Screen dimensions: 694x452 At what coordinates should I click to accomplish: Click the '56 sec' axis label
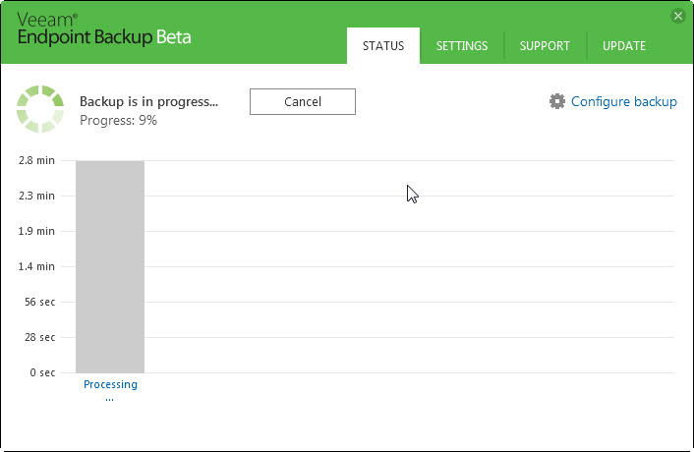[40, 302]
